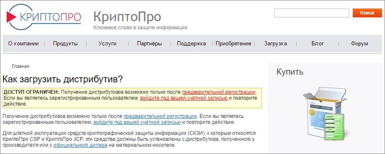Open the Поддержка menu
The height and width of the screenshot is (154, 385).
pyautogui.click(x=191, y=44)
